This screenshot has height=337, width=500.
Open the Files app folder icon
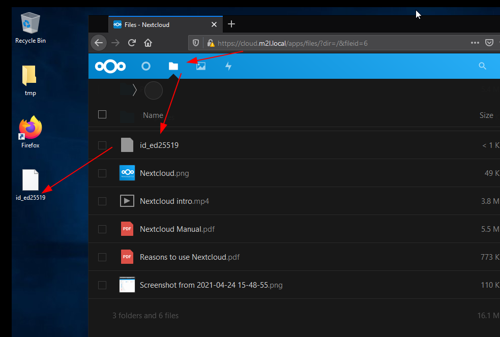(x=173, y=66)
